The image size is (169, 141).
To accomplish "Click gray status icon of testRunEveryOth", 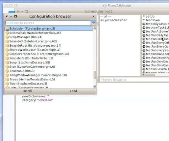I will point(144,43).
